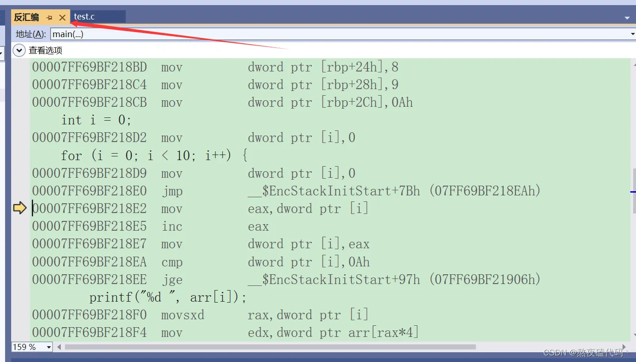This screenshot has width=636, height=362.
Task: Click operand eax,dword ptr [i]
Action: click(308, 209)
